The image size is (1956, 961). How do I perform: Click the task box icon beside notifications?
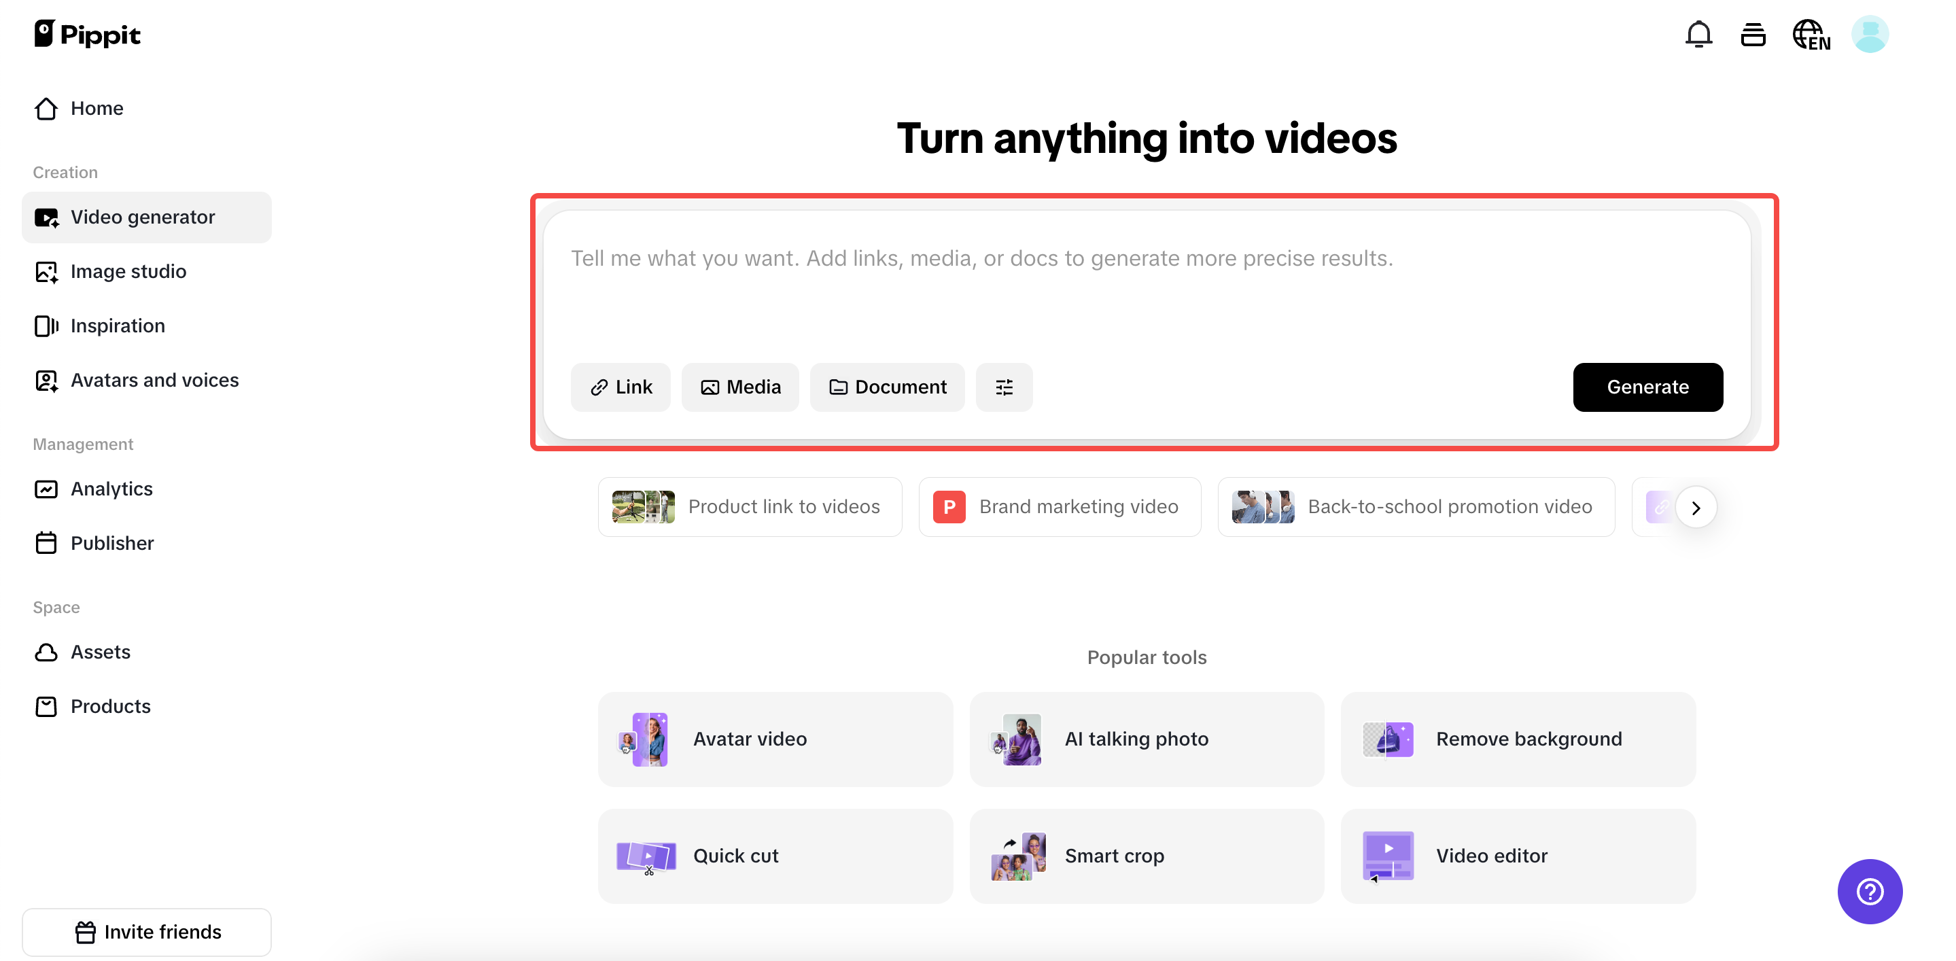(x=1754, y=34)
